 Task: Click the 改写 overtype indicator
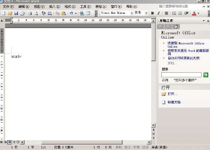pos(146,147)
